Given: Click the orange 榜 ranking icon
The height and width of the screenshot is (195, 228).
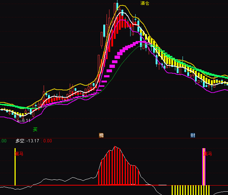Looking at the screenshot, I should [101, 135].
